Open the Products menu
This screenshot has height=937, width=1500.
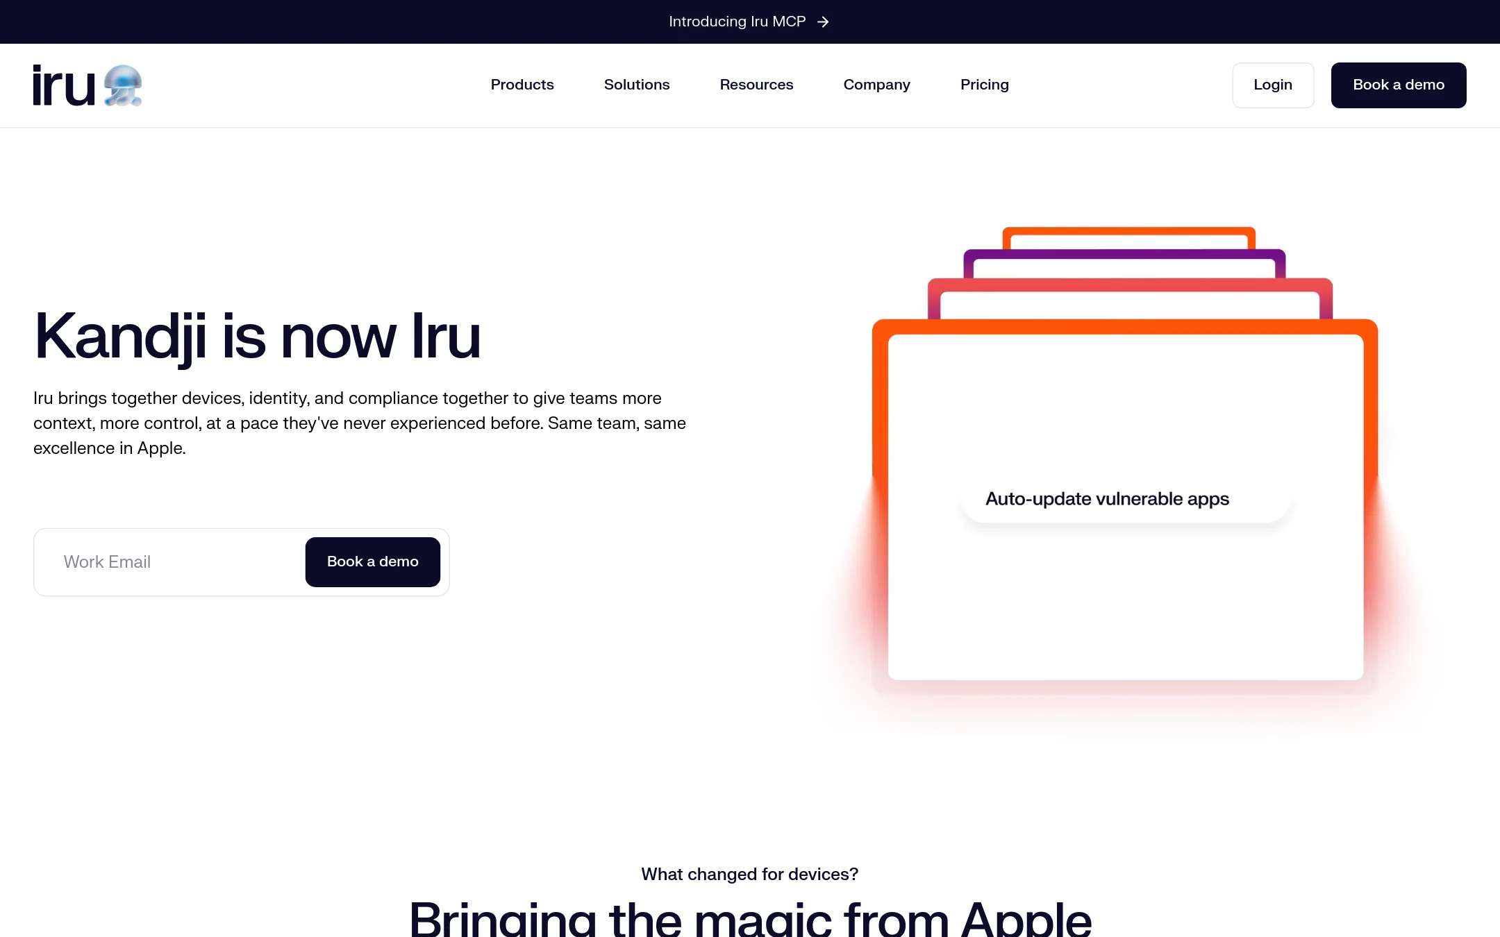(x=522, y=85)
